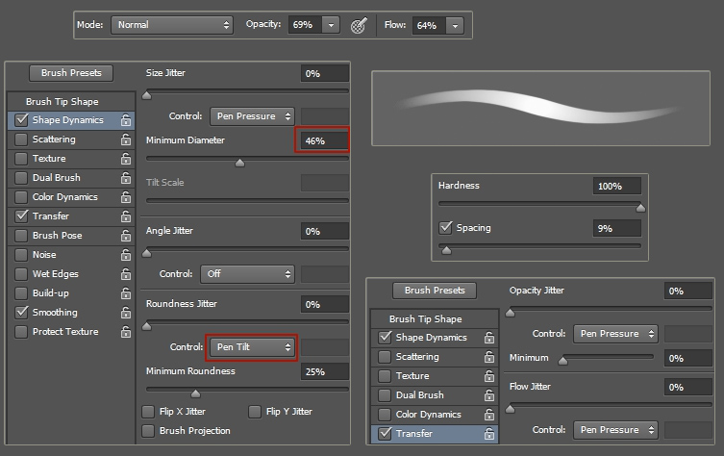Select Protect Texture row
The image size is (724, 456).
tap(71, 332)
